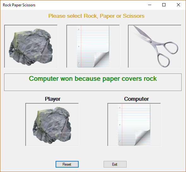Choose the Scissors picture in the top row
Viewport: 186px width, 172px height.
tap(155, 46)
